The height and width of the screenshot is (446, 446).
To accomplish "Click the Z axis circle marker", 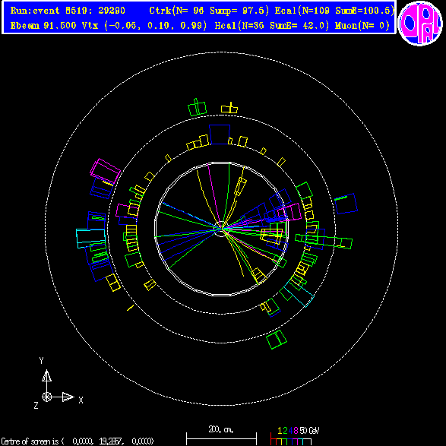I will coord(46,397).
